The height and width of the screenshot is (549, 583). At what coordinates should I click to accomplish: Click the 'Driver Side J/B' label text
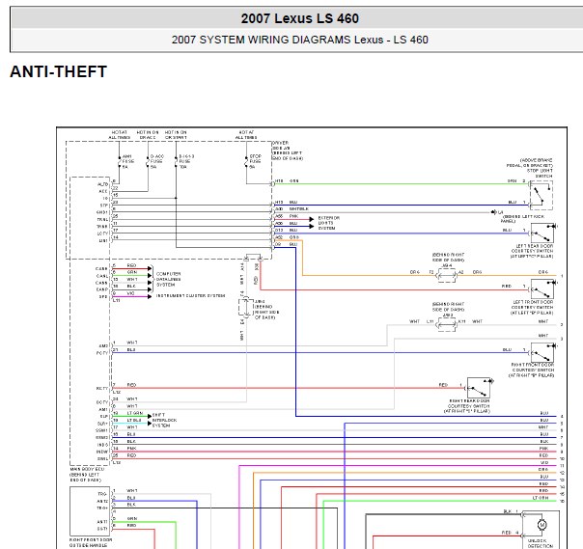tap(281, 146)
